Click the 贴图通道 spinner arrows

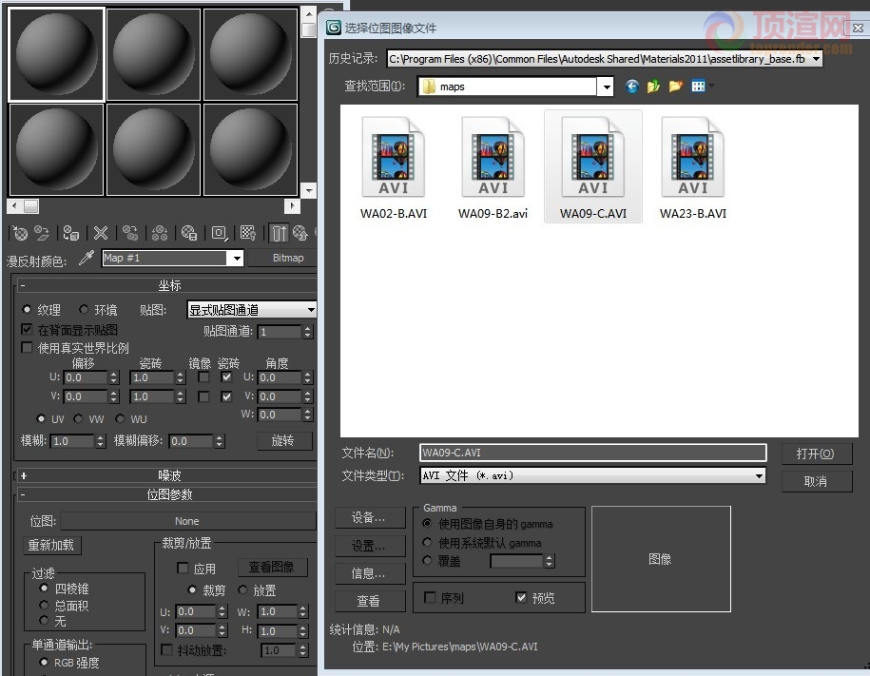(307, 332)
